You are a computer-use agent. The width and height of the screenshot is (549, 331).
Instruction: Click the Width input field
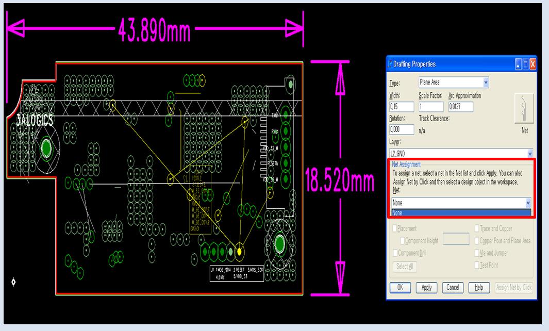coord(402,107)
